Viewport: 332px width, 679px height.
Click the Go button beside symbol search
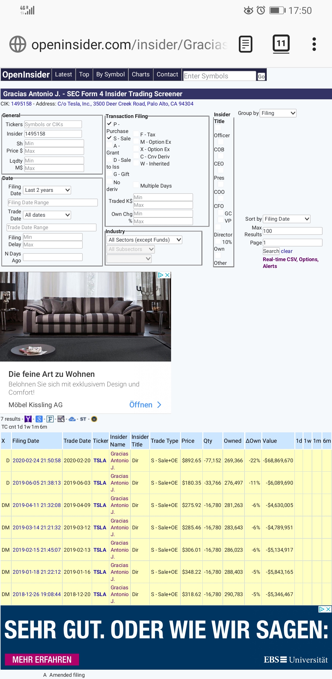pos(261,76)
